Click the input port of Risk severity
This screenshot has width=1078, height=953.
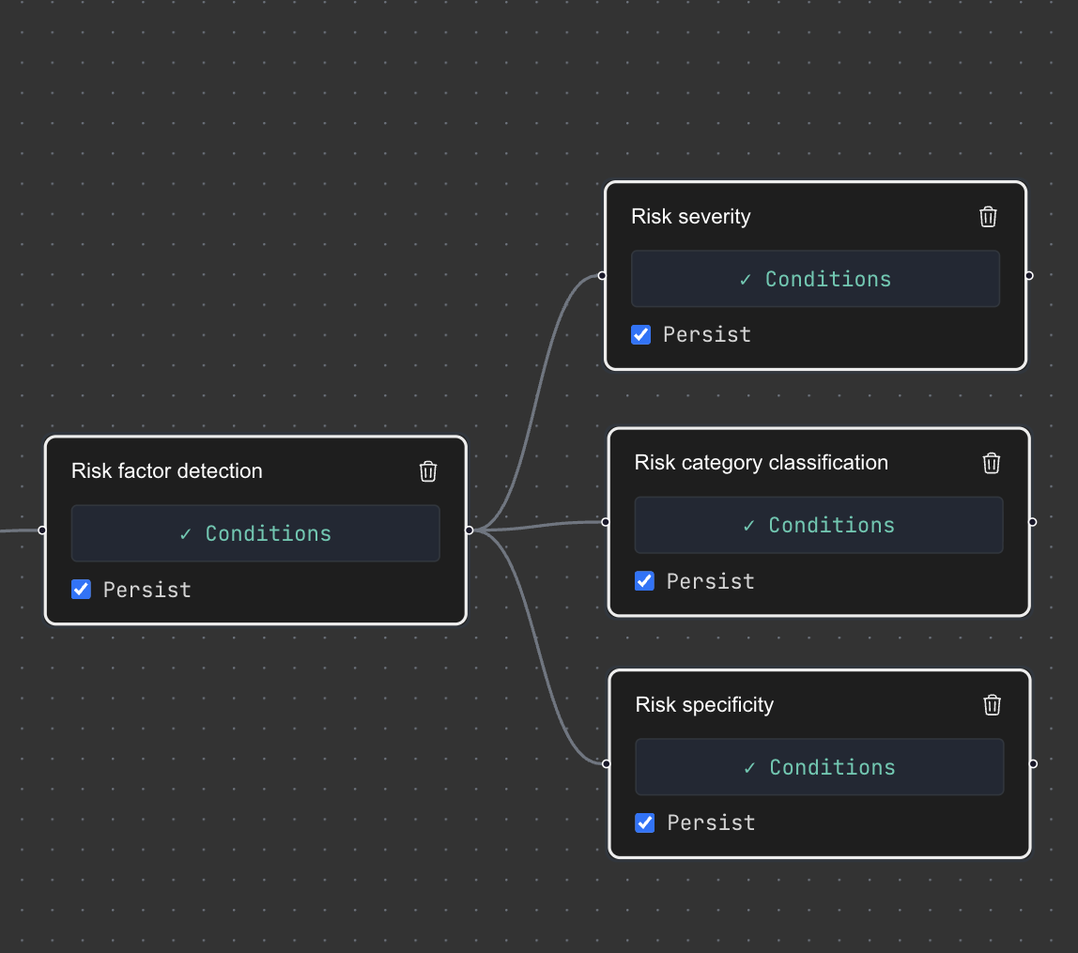pyautogui.click(x=603, y=276)
